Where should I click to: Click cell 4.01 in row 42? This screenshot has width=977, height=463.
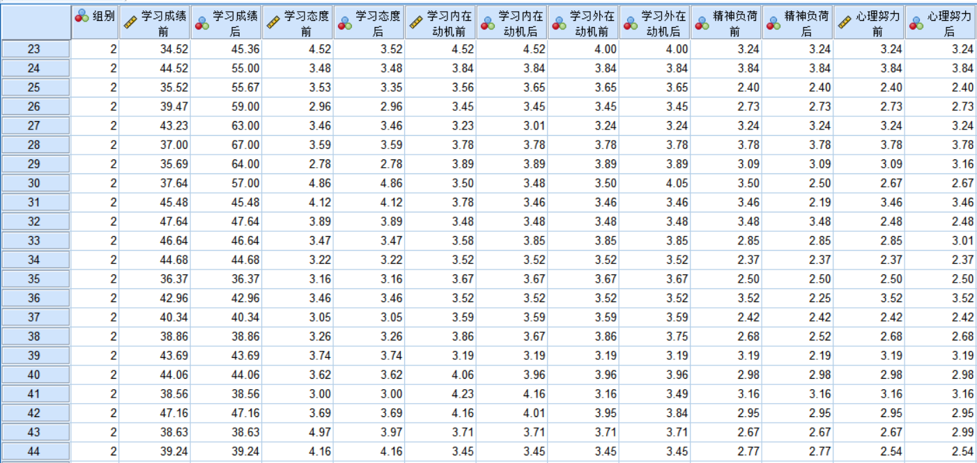click(512, 414)
